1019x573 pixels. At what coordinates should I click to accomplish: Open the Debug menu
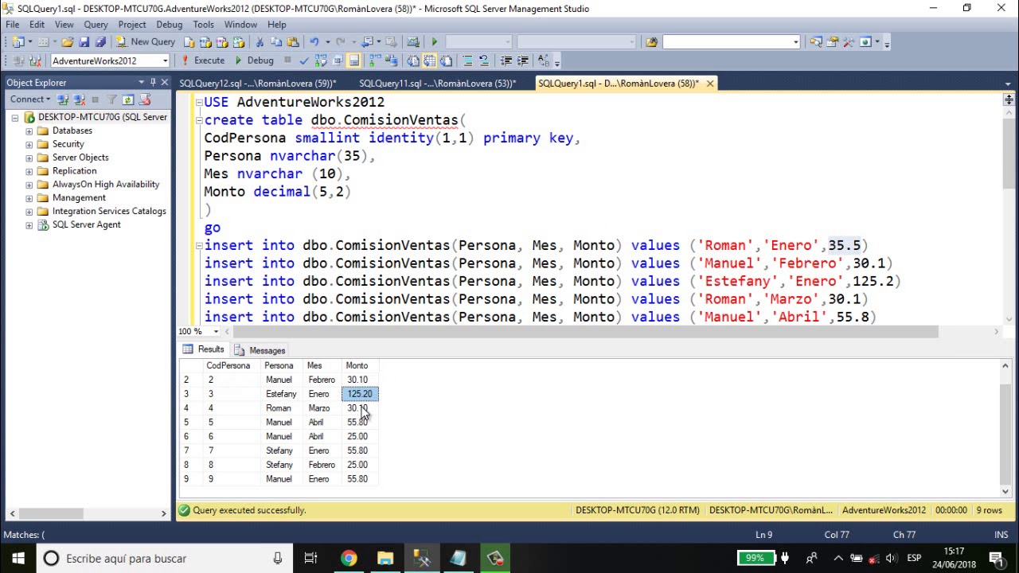[x=169, y=25]
